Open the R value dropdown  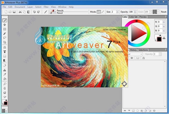coord(164,22)
